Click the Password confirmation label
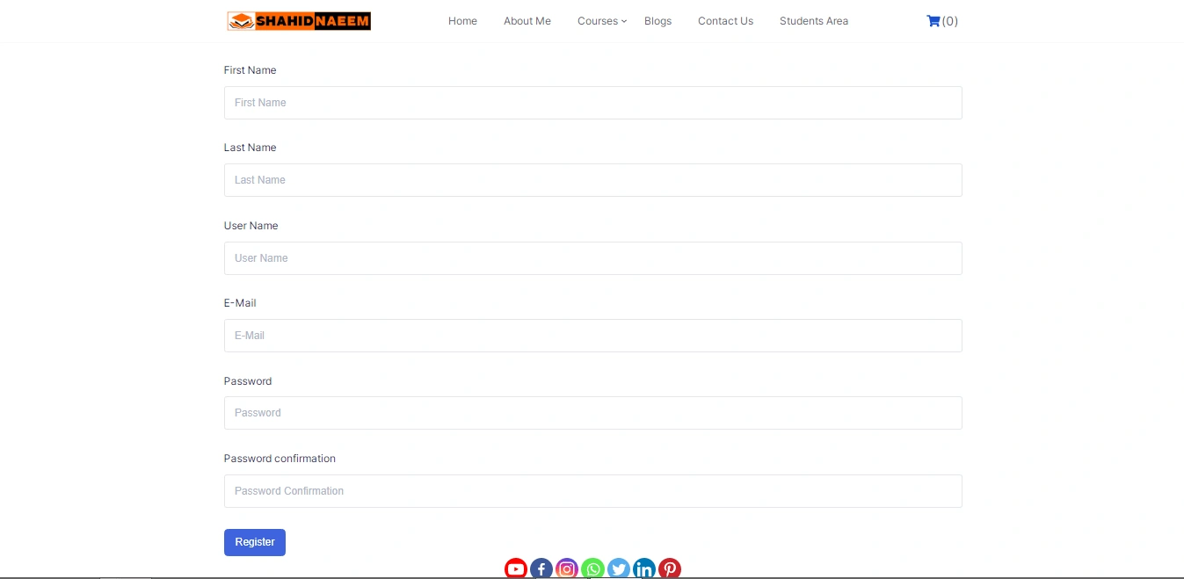 click(x=280, y=459)
